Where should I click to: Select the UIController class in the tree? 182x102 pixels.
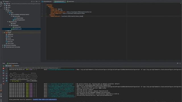coord(20,18)
